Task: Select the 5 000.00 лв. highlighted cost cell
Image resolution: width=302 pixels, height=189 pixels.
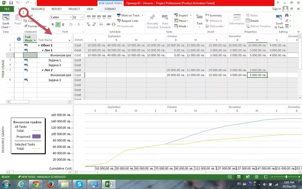Action: point(257,75)
